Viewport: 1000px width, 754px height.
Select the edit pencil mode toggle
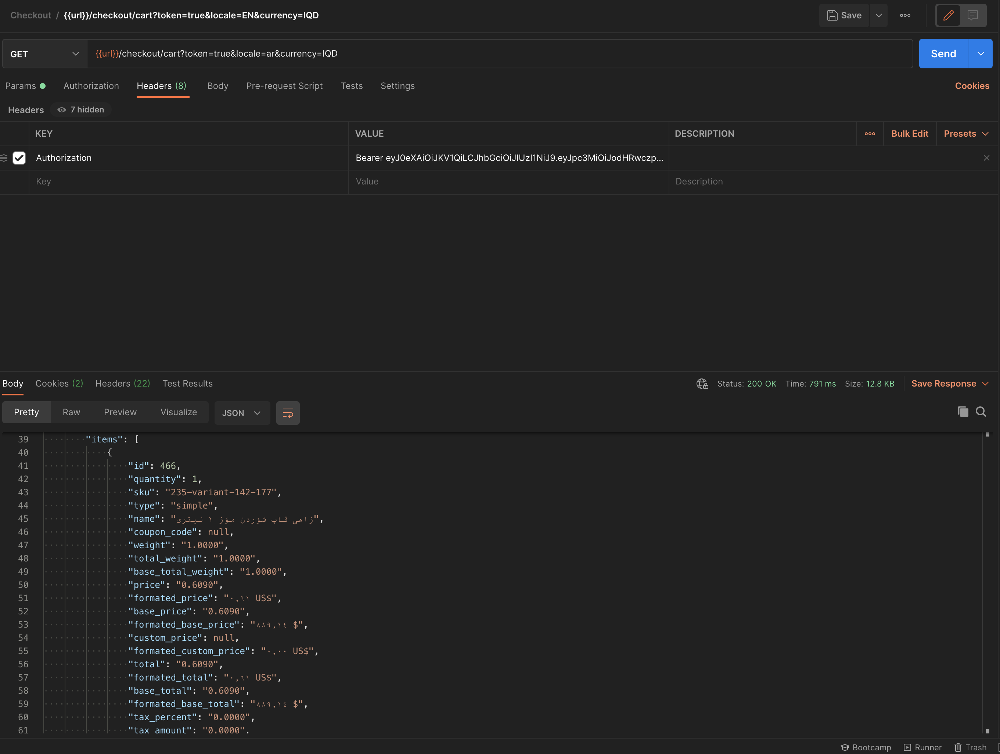coord(948,15)
